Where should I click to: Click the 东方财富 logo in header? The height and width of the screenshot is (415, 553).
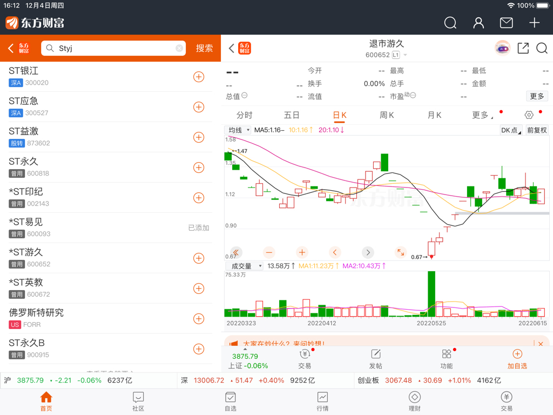point(35,23)
